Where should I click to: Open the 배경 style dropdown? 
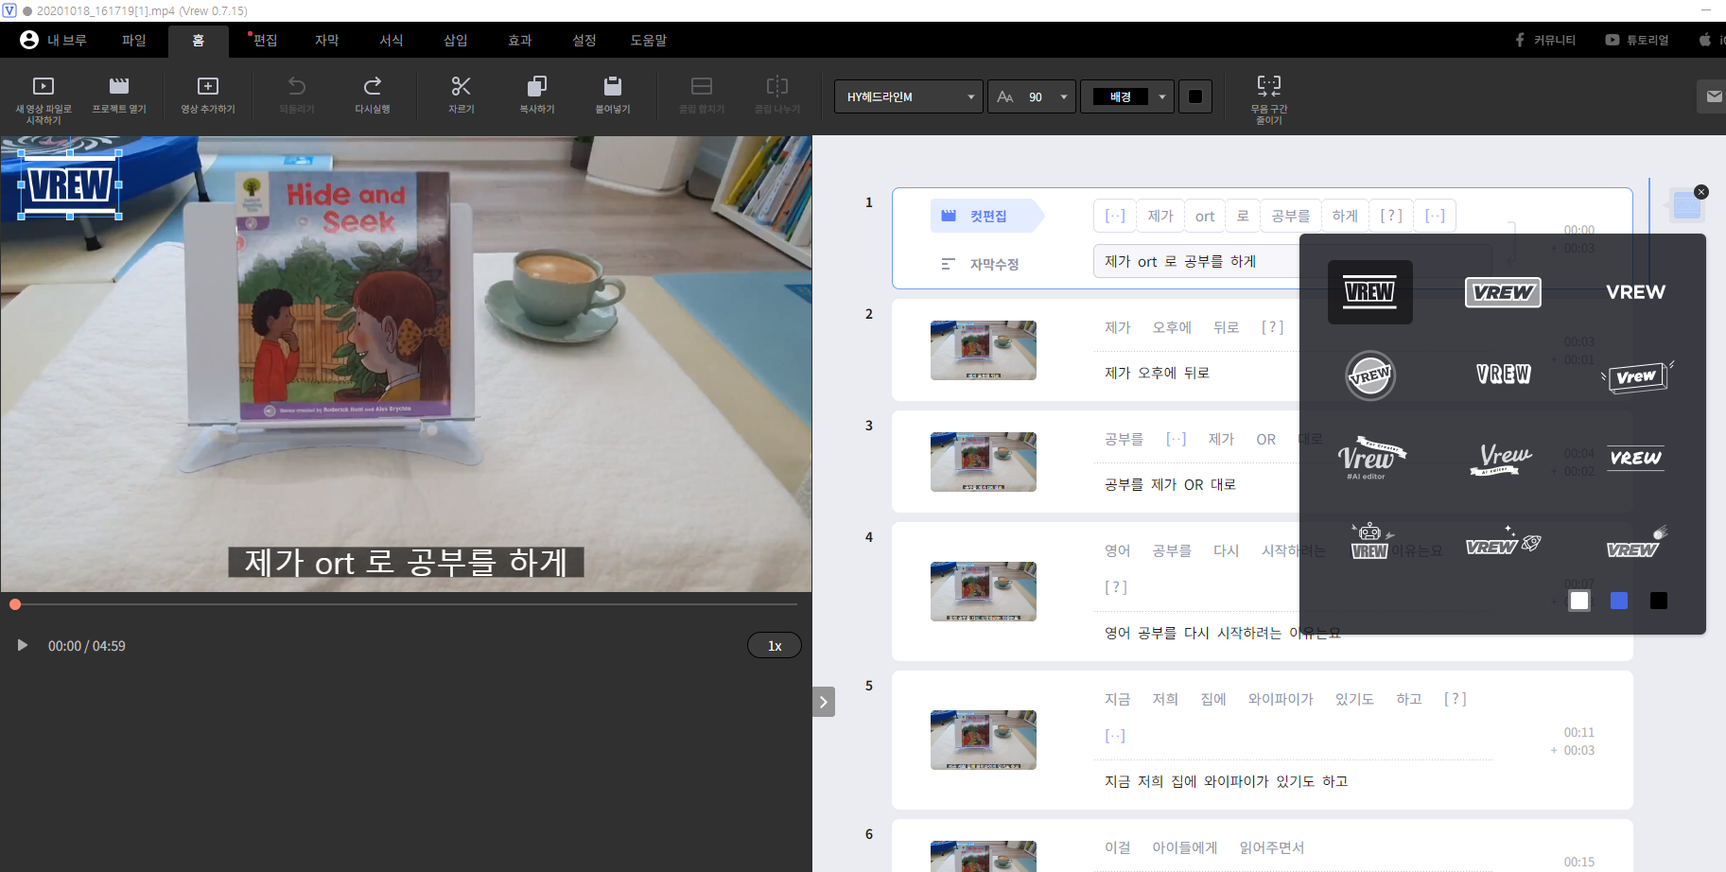(1127, 96)
